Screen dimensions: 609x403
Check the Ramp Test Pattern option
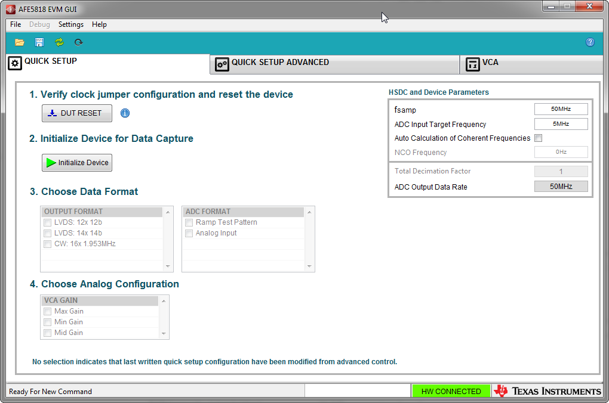(189, 222)
